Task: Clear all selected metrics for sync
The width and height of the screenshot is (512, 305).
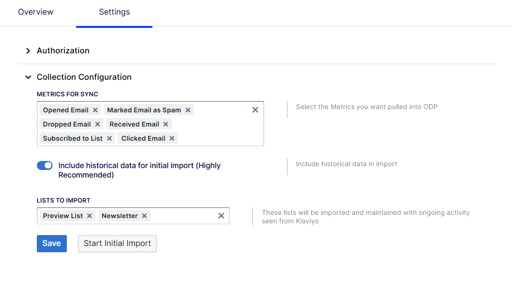Action: click(255, 110)
